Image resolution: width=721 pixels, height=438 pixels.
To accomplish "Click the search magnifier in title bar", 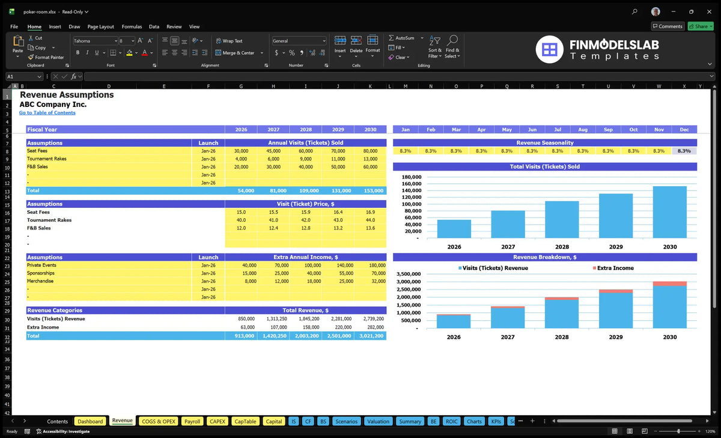I will tap(635, 11).
